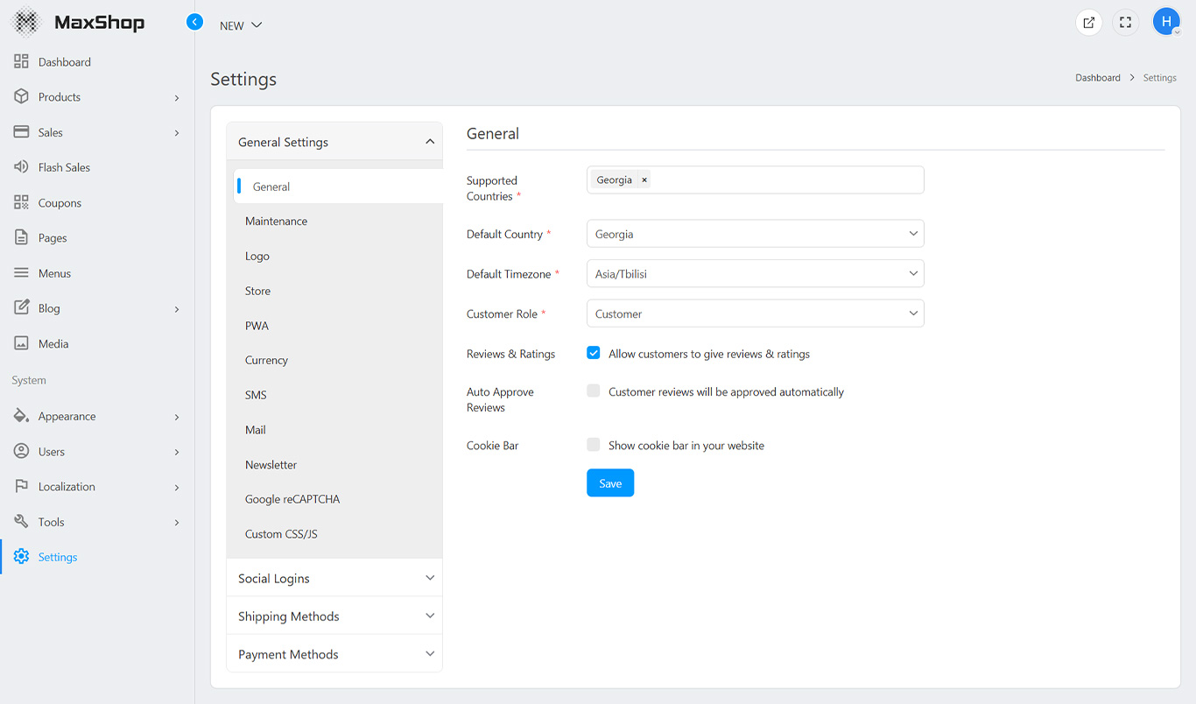
Task: Enable Show cookie bar checkbox
Action: click(594, 445)
